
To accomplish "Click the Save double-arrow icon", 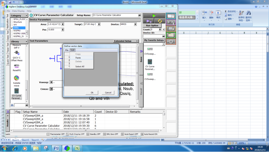I will (x=141, y=51).
